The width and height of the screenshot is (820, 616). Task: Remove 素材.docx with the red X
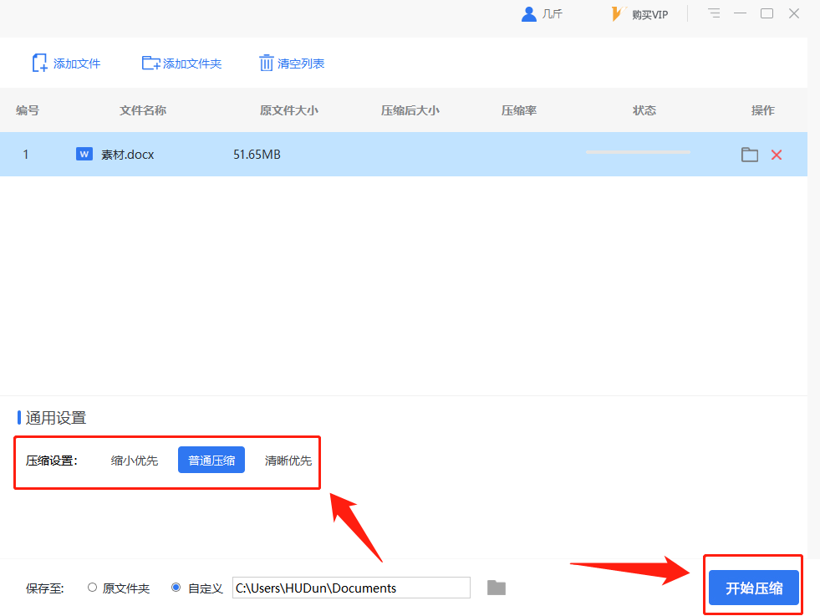pos(777,155)
